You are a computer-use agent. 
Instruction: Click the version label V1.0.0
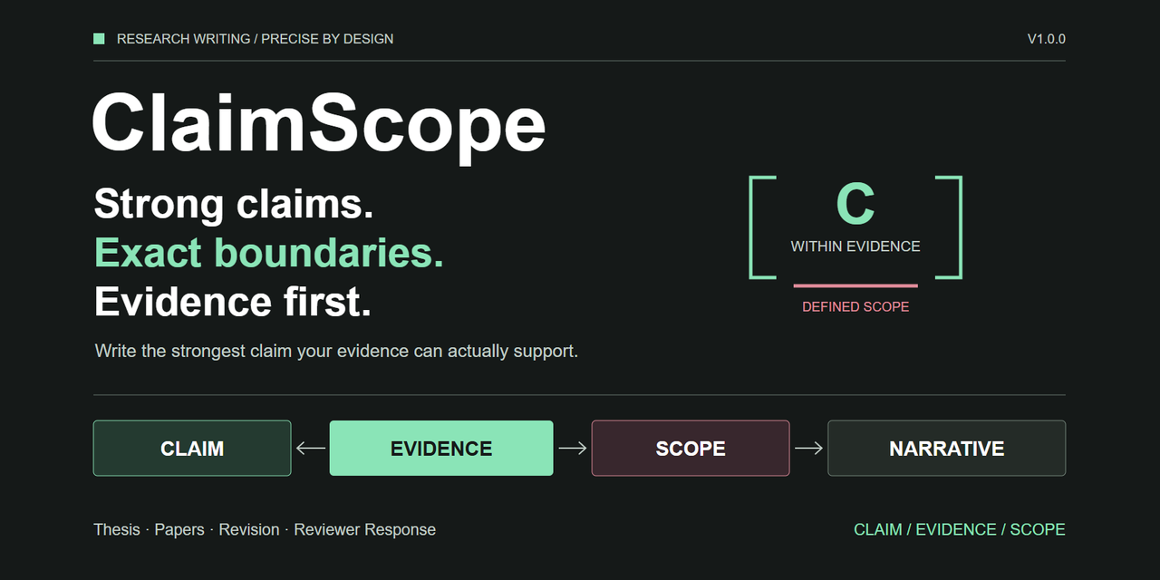[x=1046, y=39]
